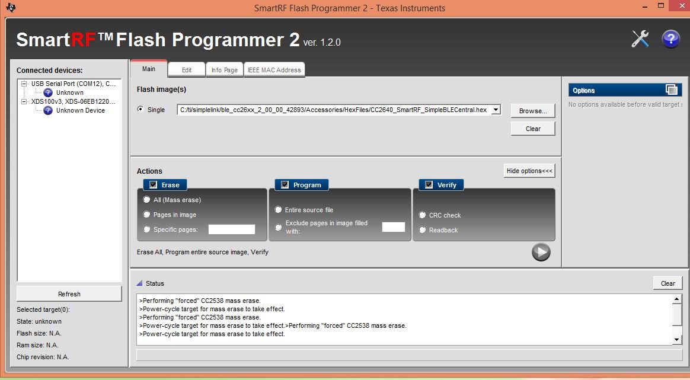Click the 'Selected target(0):' label

point(43,309)
